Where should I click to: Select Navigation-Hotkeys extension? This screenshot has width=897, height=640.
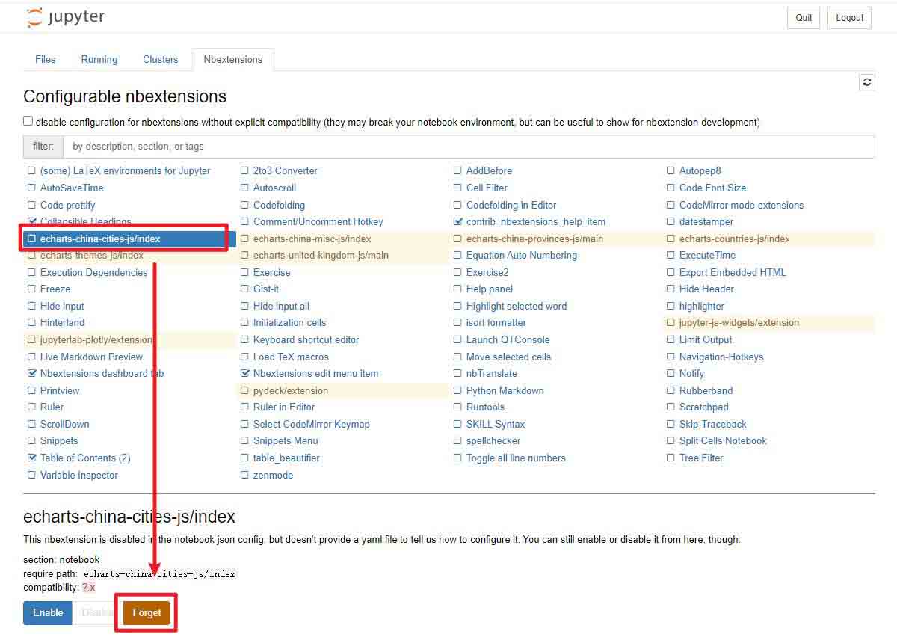(721, 357)
